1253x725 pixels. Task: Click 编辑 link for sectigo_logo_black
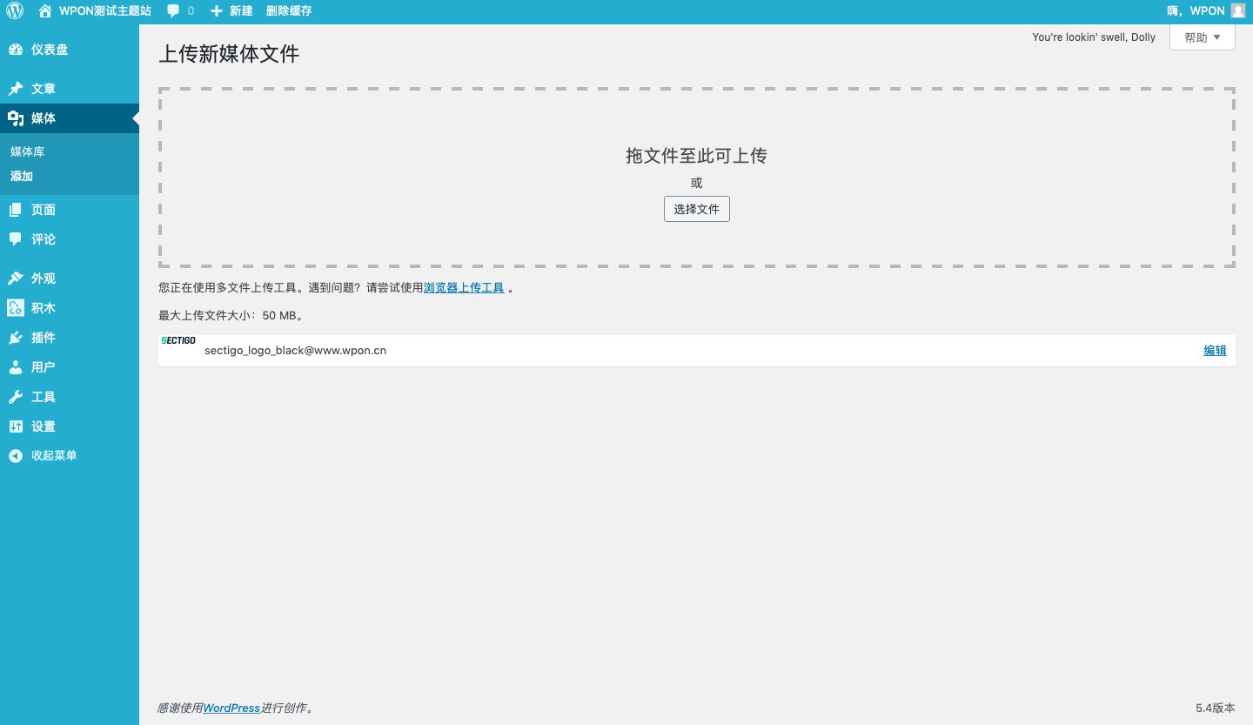pos(1215,351)
